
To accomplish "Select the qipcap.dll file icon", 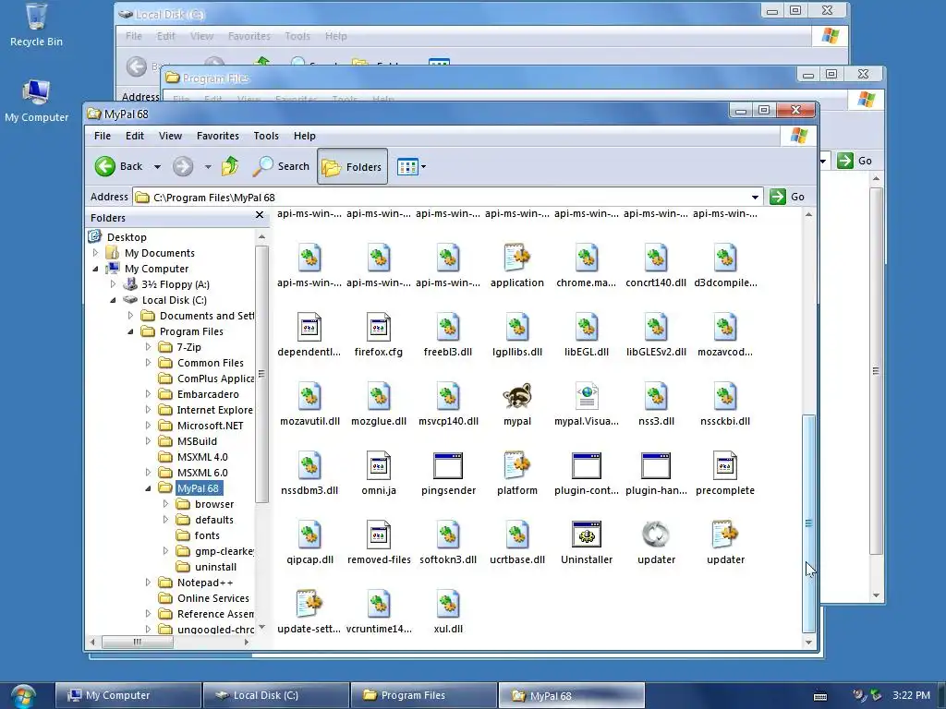I will [x=309, y=535].
